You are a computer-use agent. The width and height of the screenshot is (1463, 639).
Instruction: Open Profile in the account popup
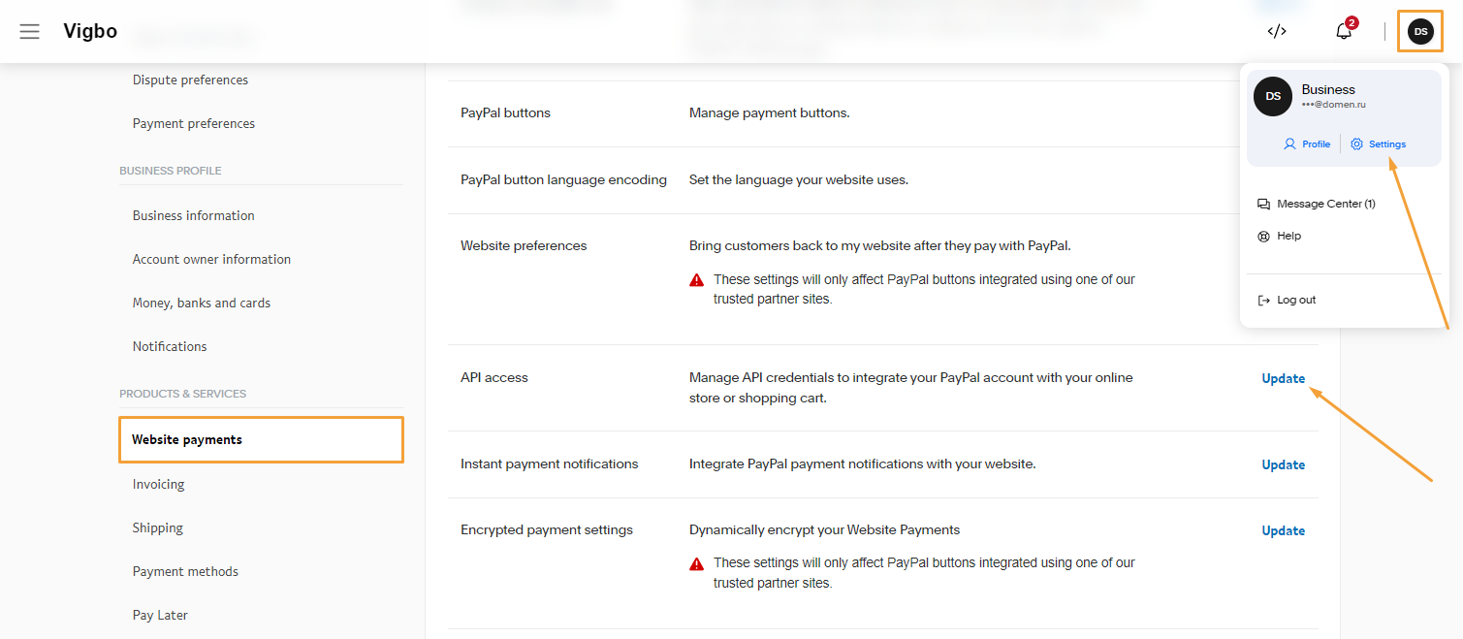click(1306, 144)
